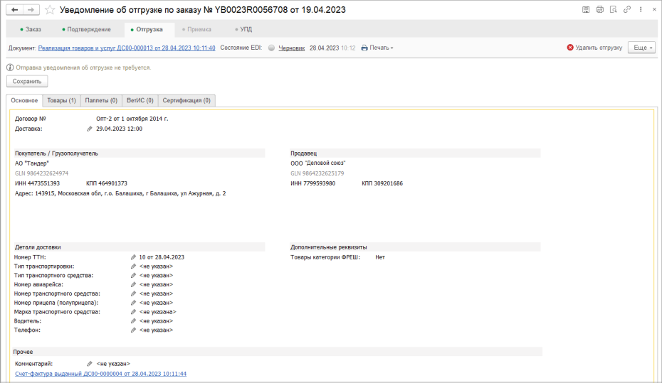The width and height of the screenshot is (662, 383).
Task: Click the info icon near notification message
Action: (10, 68)
